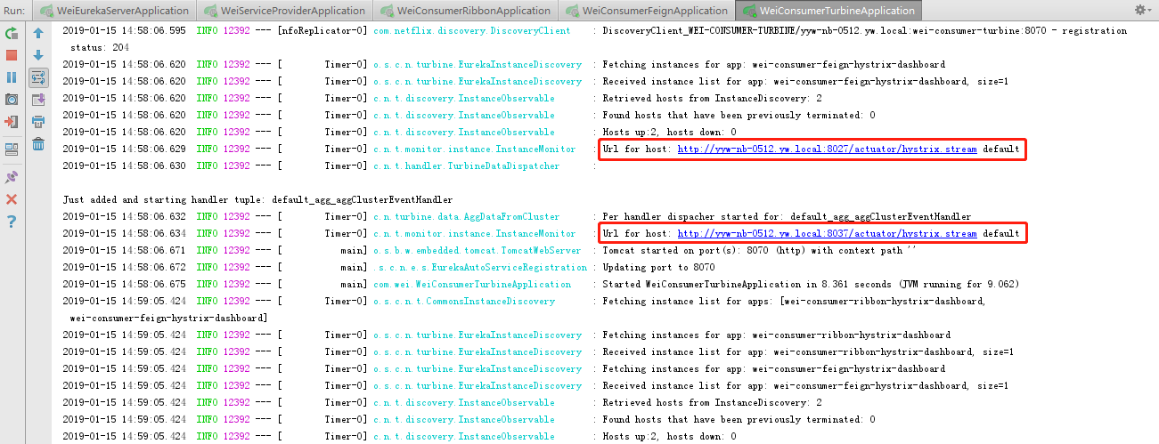1159x444 pixels.
Task: Click the [nfoReplicator-0] thread name
Action: (322, 31)
